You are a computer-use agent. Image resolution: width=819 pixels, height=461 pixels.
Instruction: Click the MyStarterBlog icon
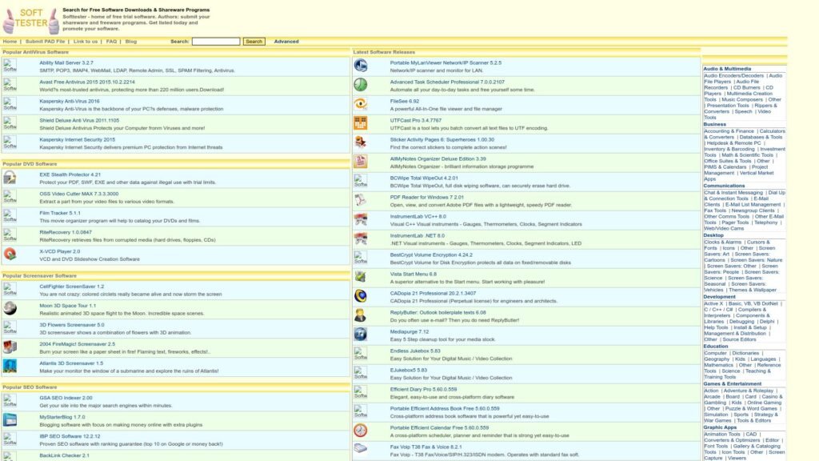click(x=10, y=420)
